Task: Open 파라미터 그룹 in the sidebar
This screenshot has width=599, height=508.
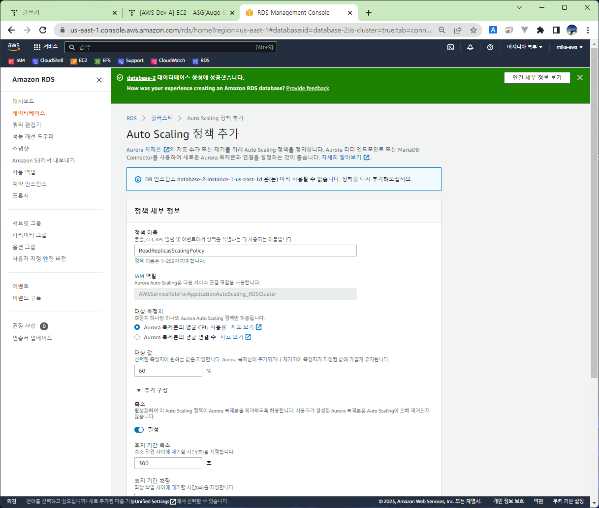Action: click(30, 235)
